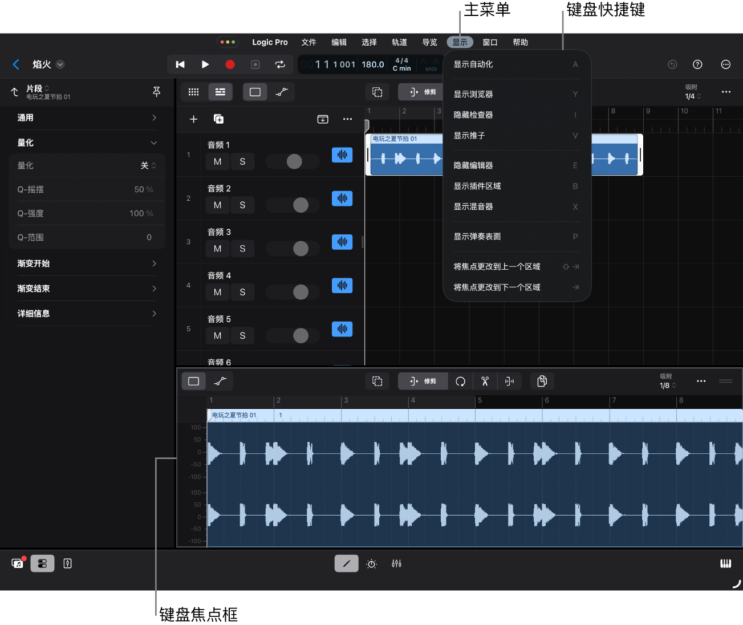This screenshot has width=743, height=625.
Task: Collapse the 量化 section
Action: [153, 143]
